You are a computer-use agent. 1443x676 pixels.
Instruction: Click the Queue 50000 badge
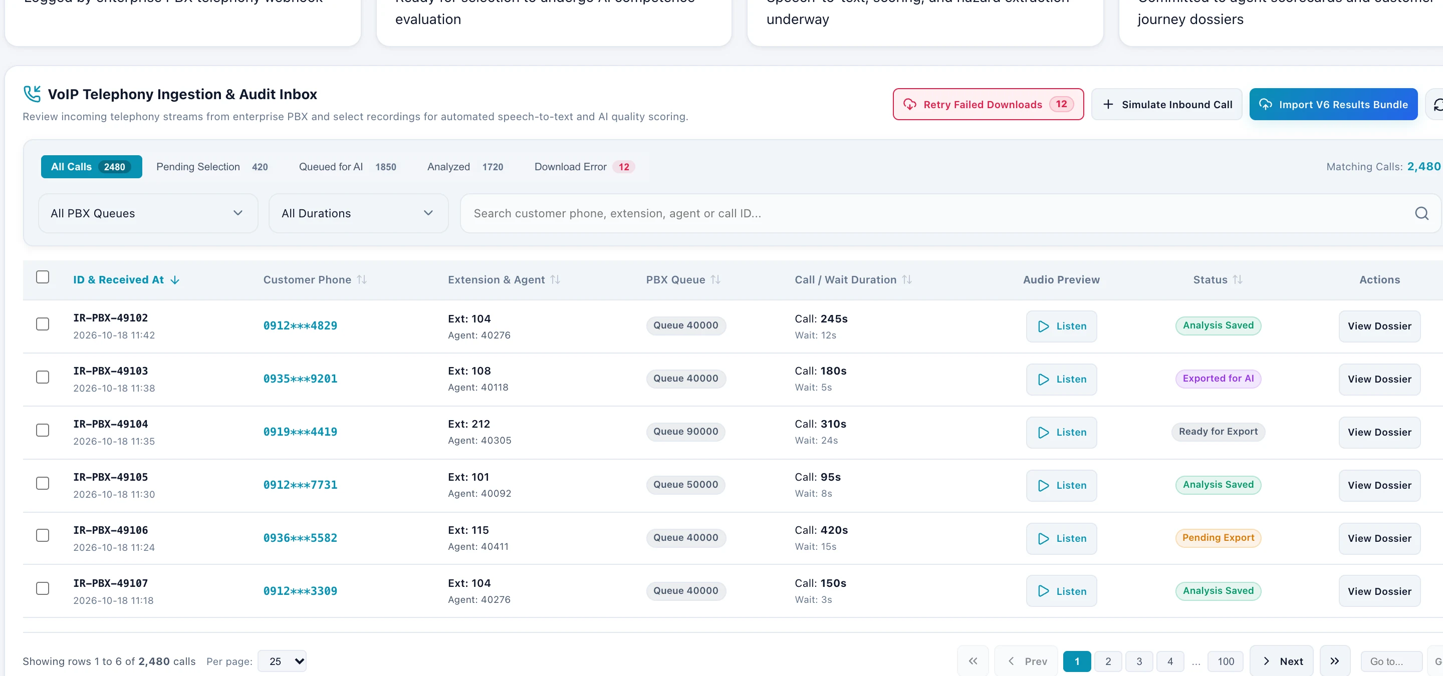pos(685,485)
